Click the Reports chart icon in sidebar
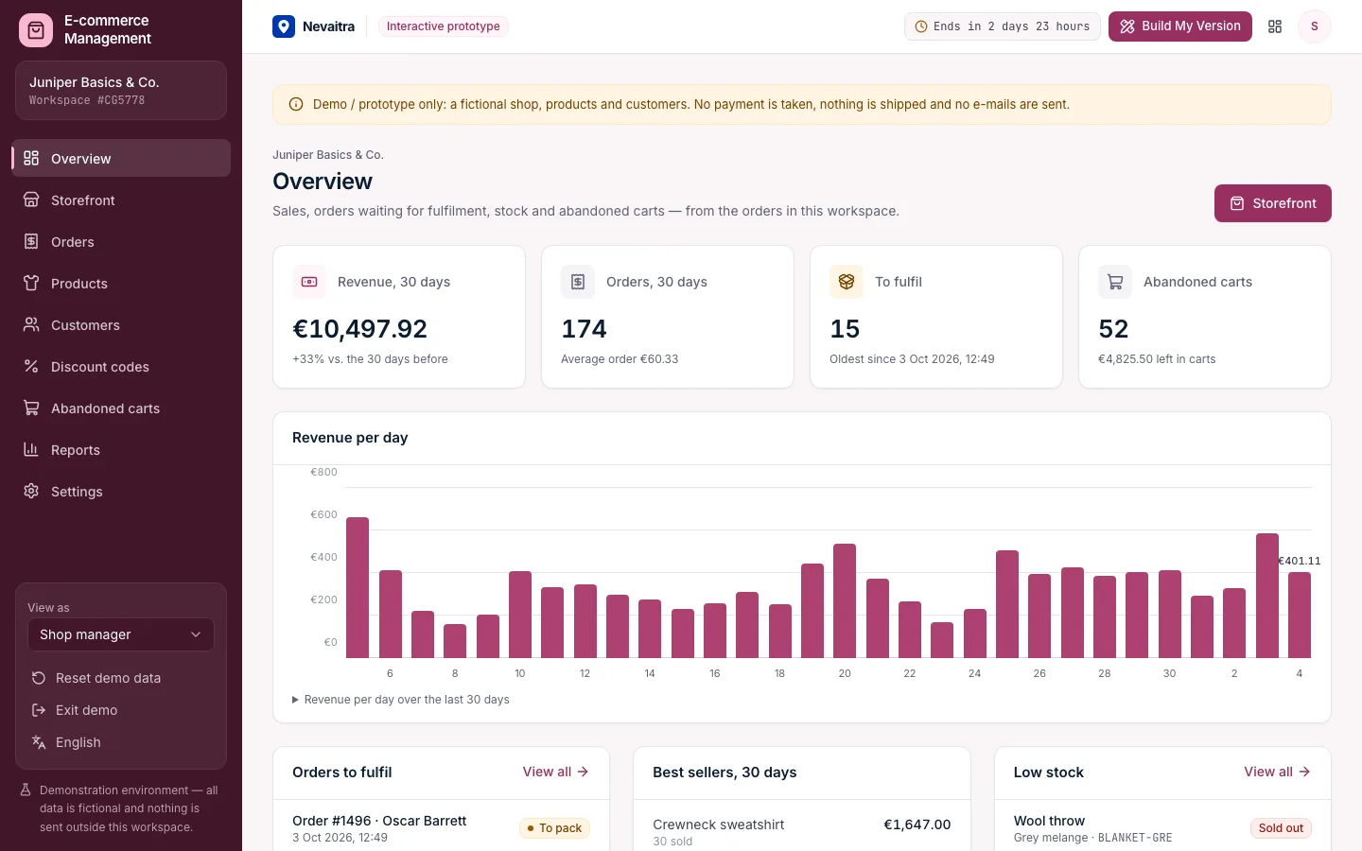The image size is (1362, 851). click(x=31, y=449)
